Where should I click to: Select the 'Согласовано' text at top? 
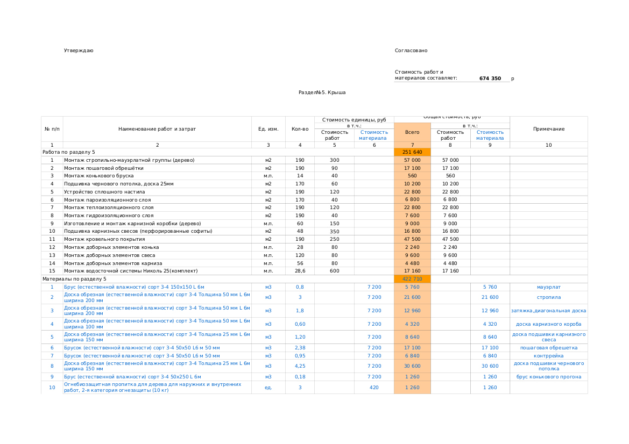click(x=411, y=51)
